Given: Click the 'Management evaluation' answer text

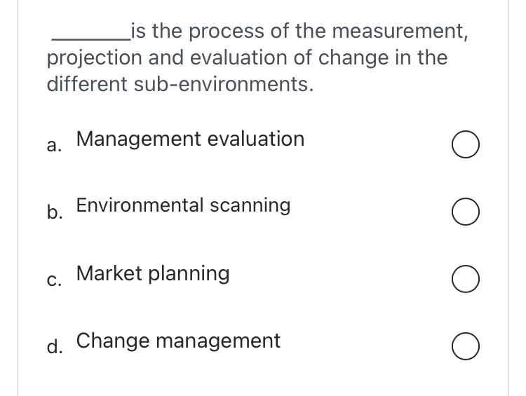Looking at the screenshot, I should click(190, 139).
